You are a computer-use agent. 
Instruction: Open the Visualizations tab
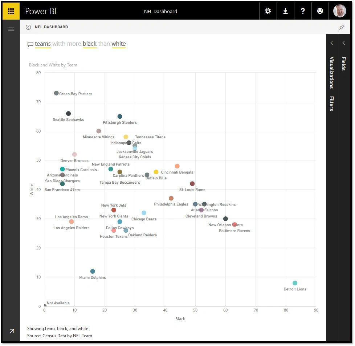click(331, 73)
